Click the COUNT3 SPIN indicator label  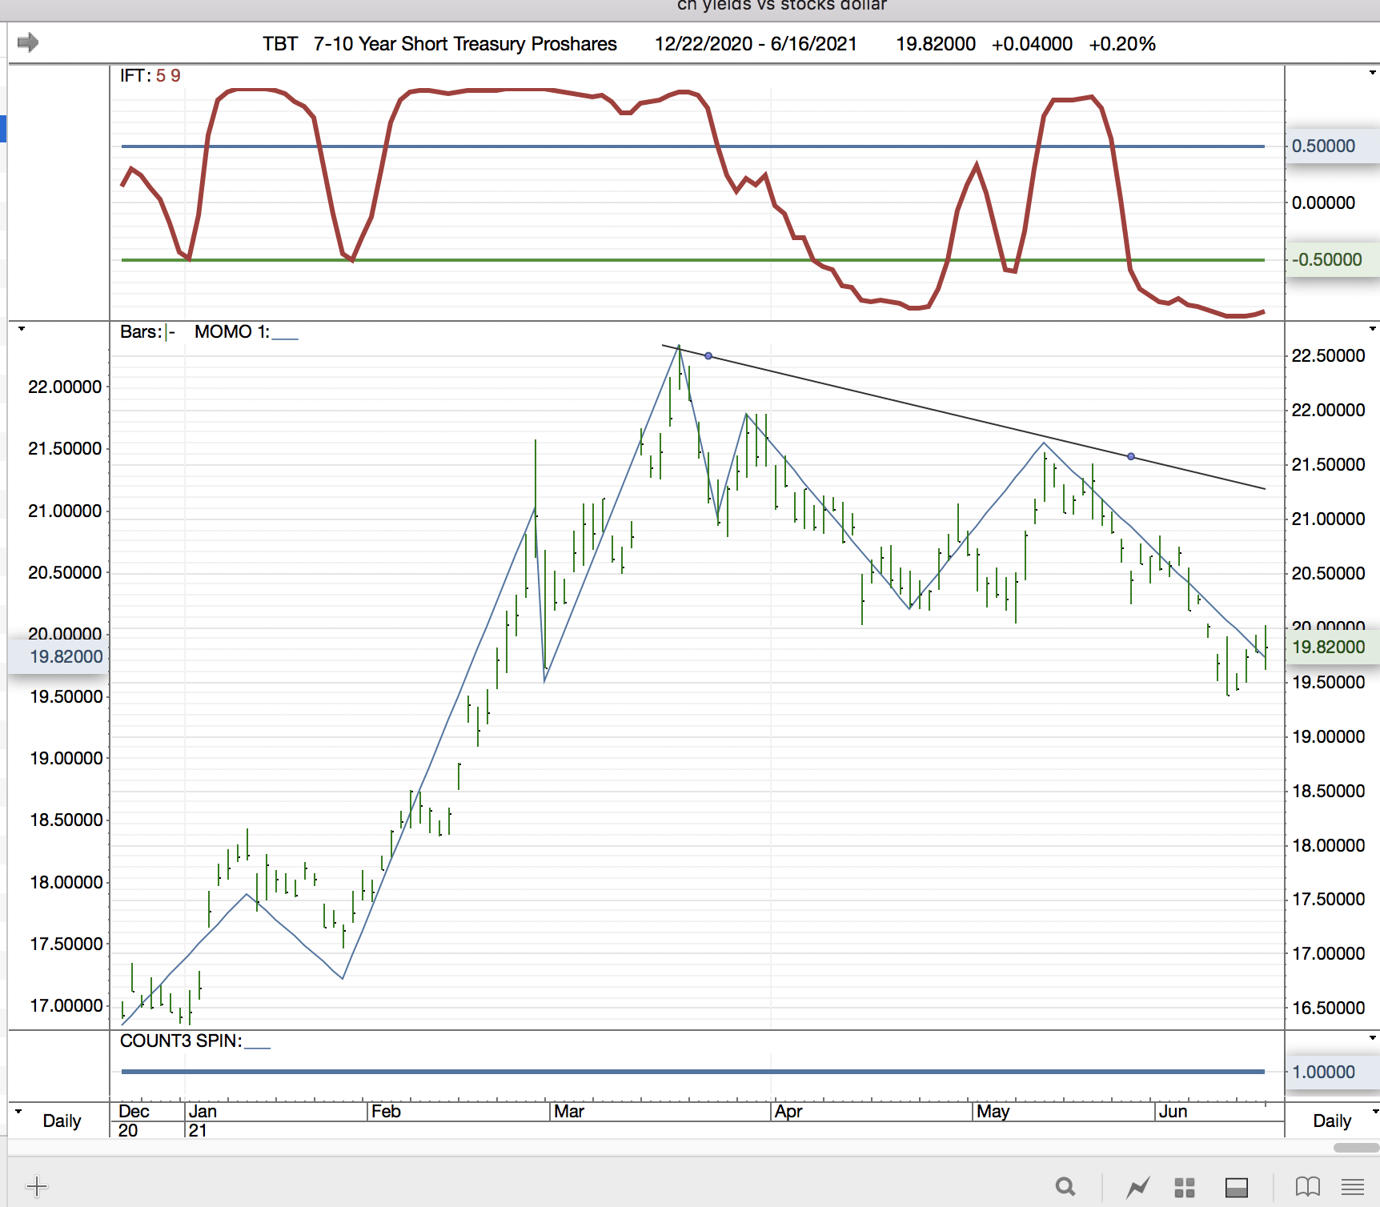(x=195, y=1041)
